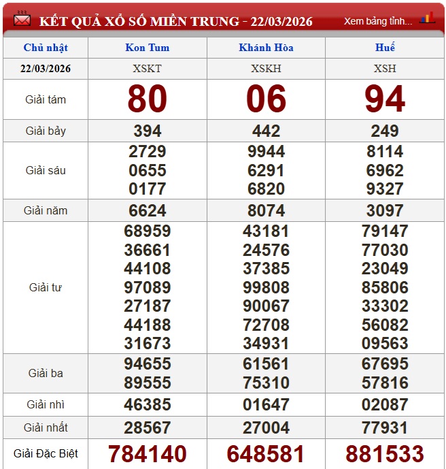Click Kon Tum eighth prize number 80
The height and width of the screenshot is (469, 446).
pyautogui.click(x=148, y=99)
